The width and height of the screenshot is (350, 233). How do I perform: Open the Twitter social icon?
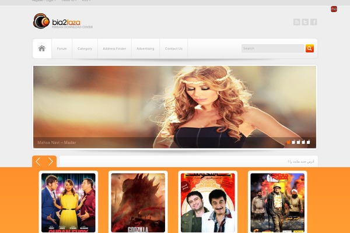pyautogui.click(x=305, y=22)
